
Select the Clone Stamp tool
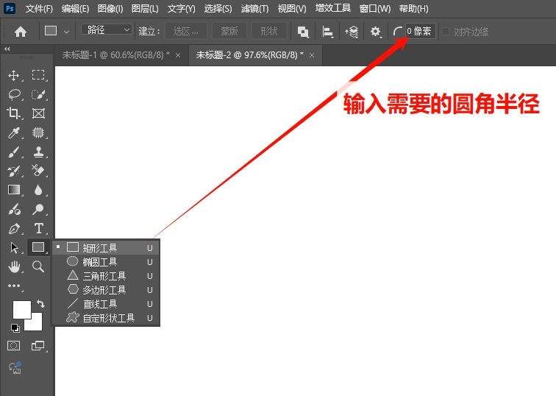[38, 152]
